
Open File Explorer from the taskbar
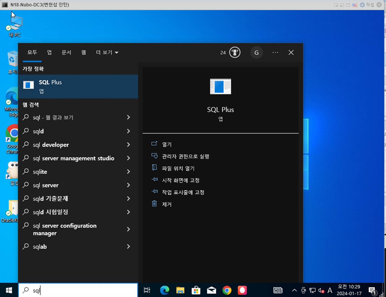tap(180, 290)
